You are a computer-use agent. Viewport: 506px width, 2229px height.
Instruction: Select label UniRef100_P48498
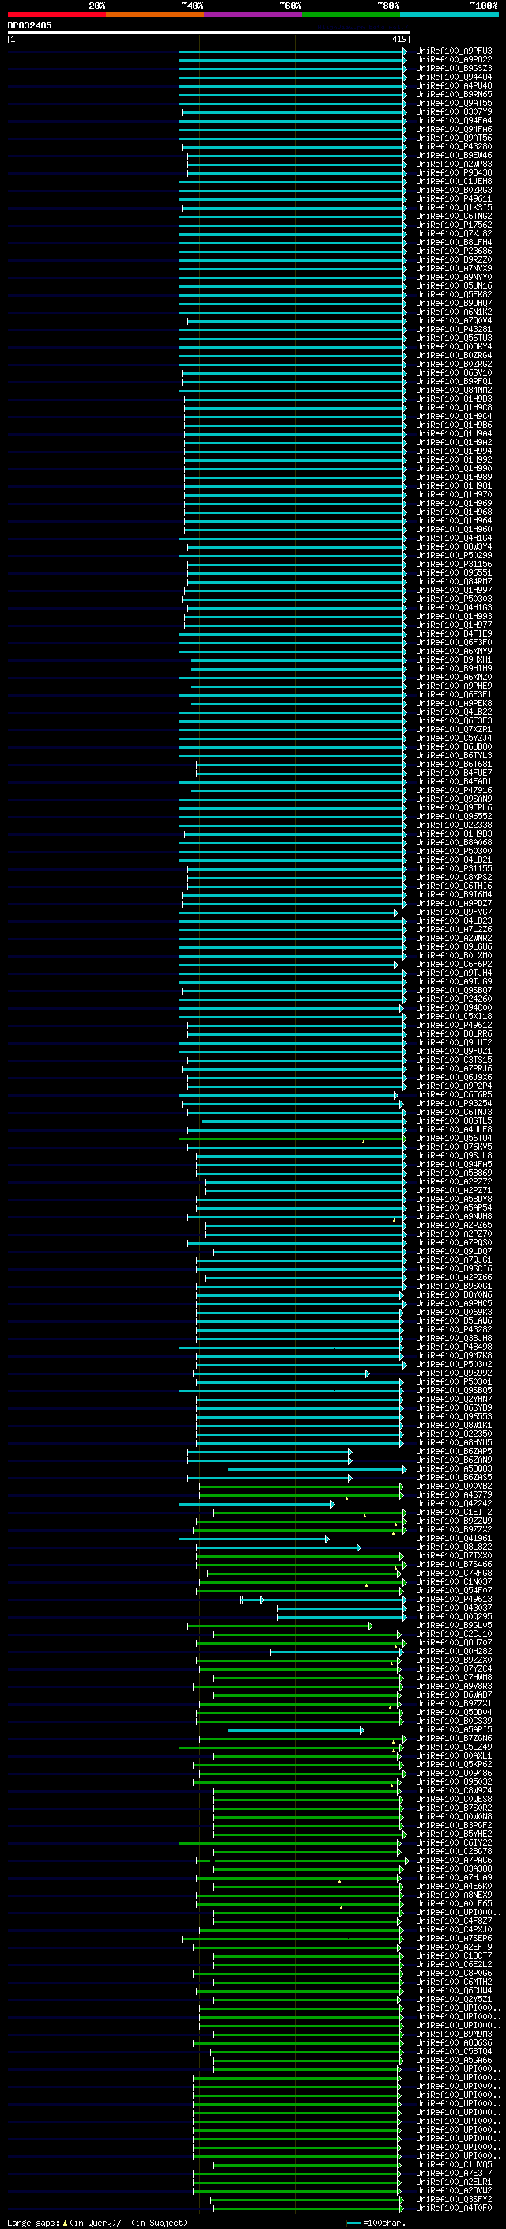(453, 1347)
